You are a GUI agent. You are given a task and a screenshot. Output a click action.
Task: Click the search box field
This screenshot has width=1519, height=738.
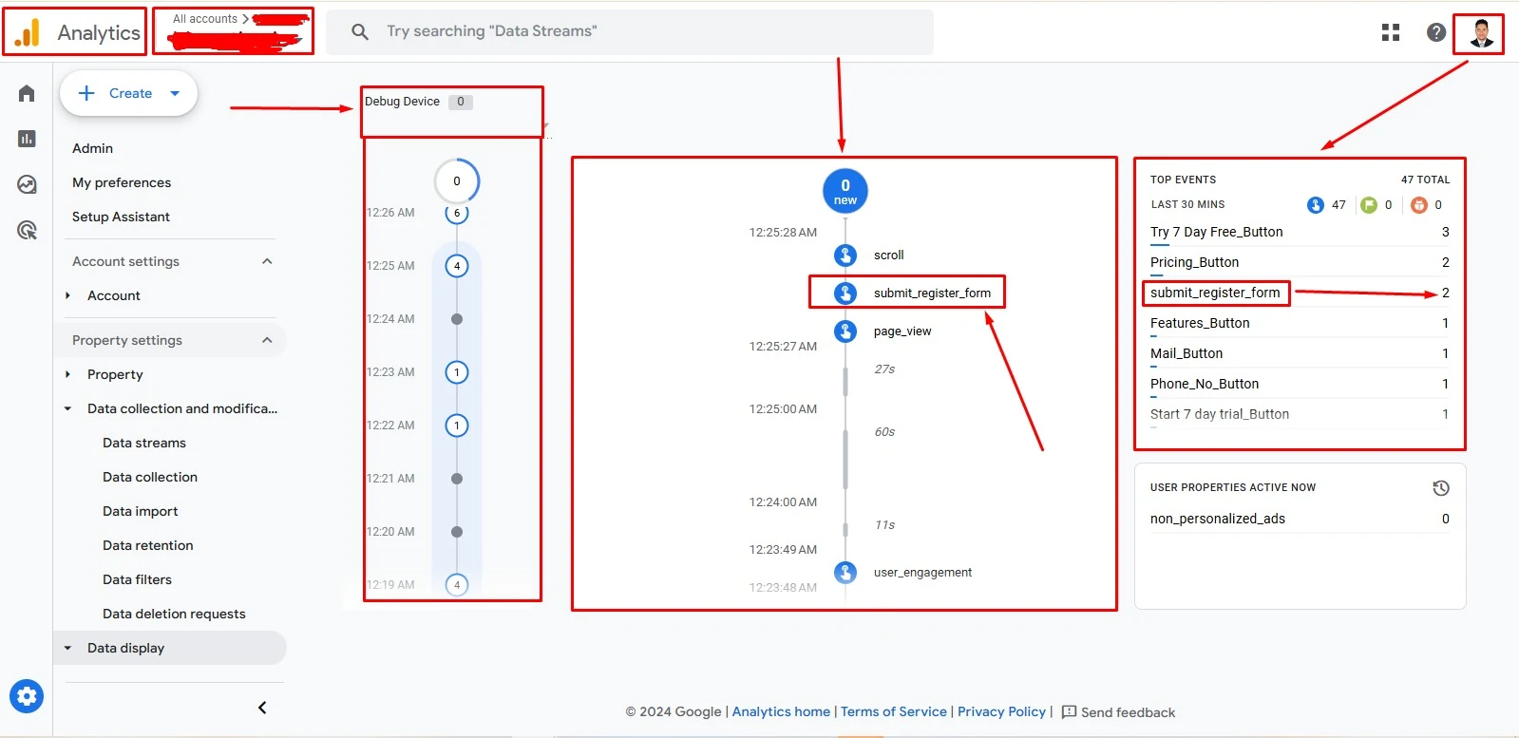coord(630,32)
